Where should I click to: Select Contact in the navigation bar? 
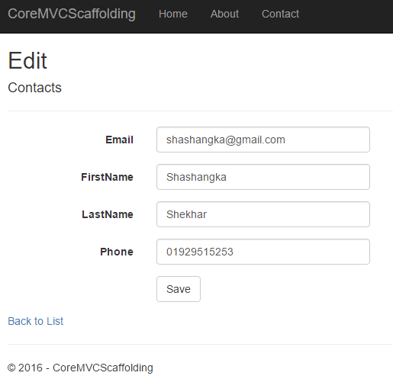click(280, 14)
